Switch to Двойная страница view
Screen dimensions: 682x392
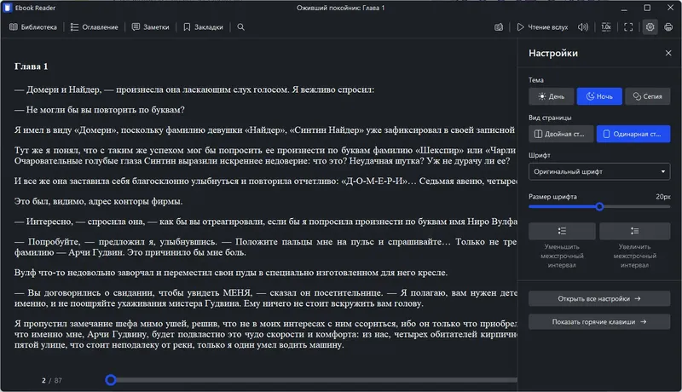561,134
